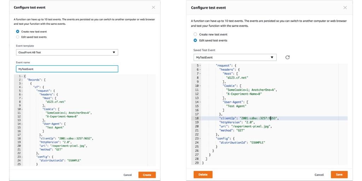Select Create new test event in left dialog

[18, 31]
